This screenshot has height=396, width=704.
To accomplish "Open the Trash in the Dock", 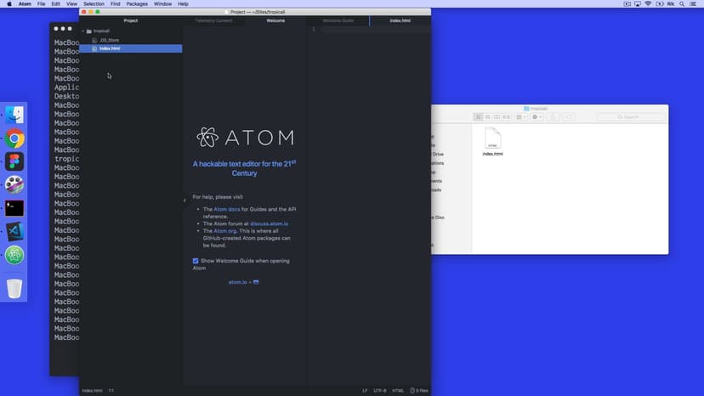I will 14,289.
